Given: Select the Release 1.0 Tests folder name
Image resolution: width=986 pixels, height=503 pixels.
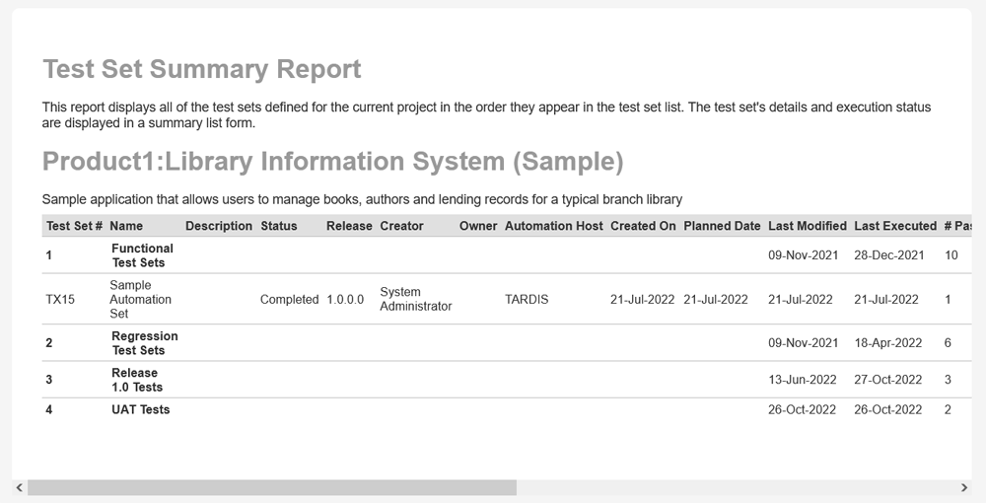Looking at the screenshot, I should pyautogui.click(x=136, y=380).
